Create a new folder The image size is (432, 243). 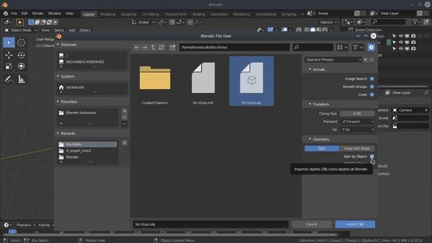point(173,47)
